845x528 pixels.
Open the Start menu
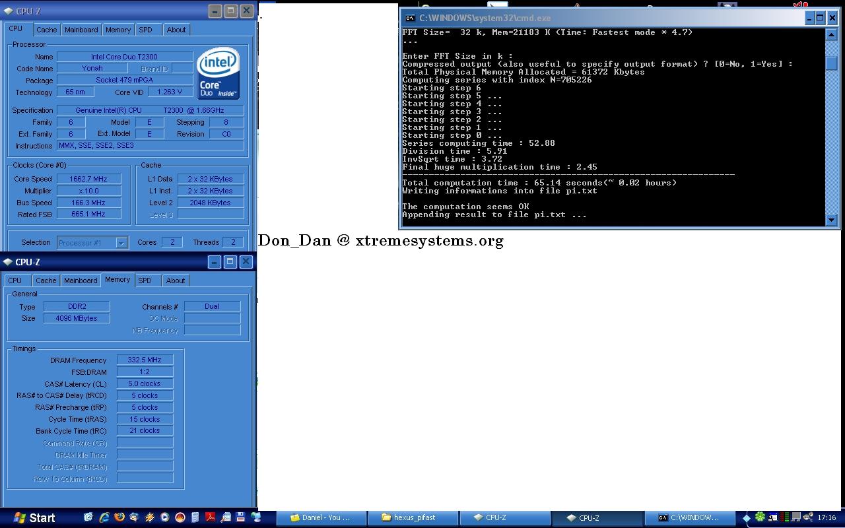point(34,518)
